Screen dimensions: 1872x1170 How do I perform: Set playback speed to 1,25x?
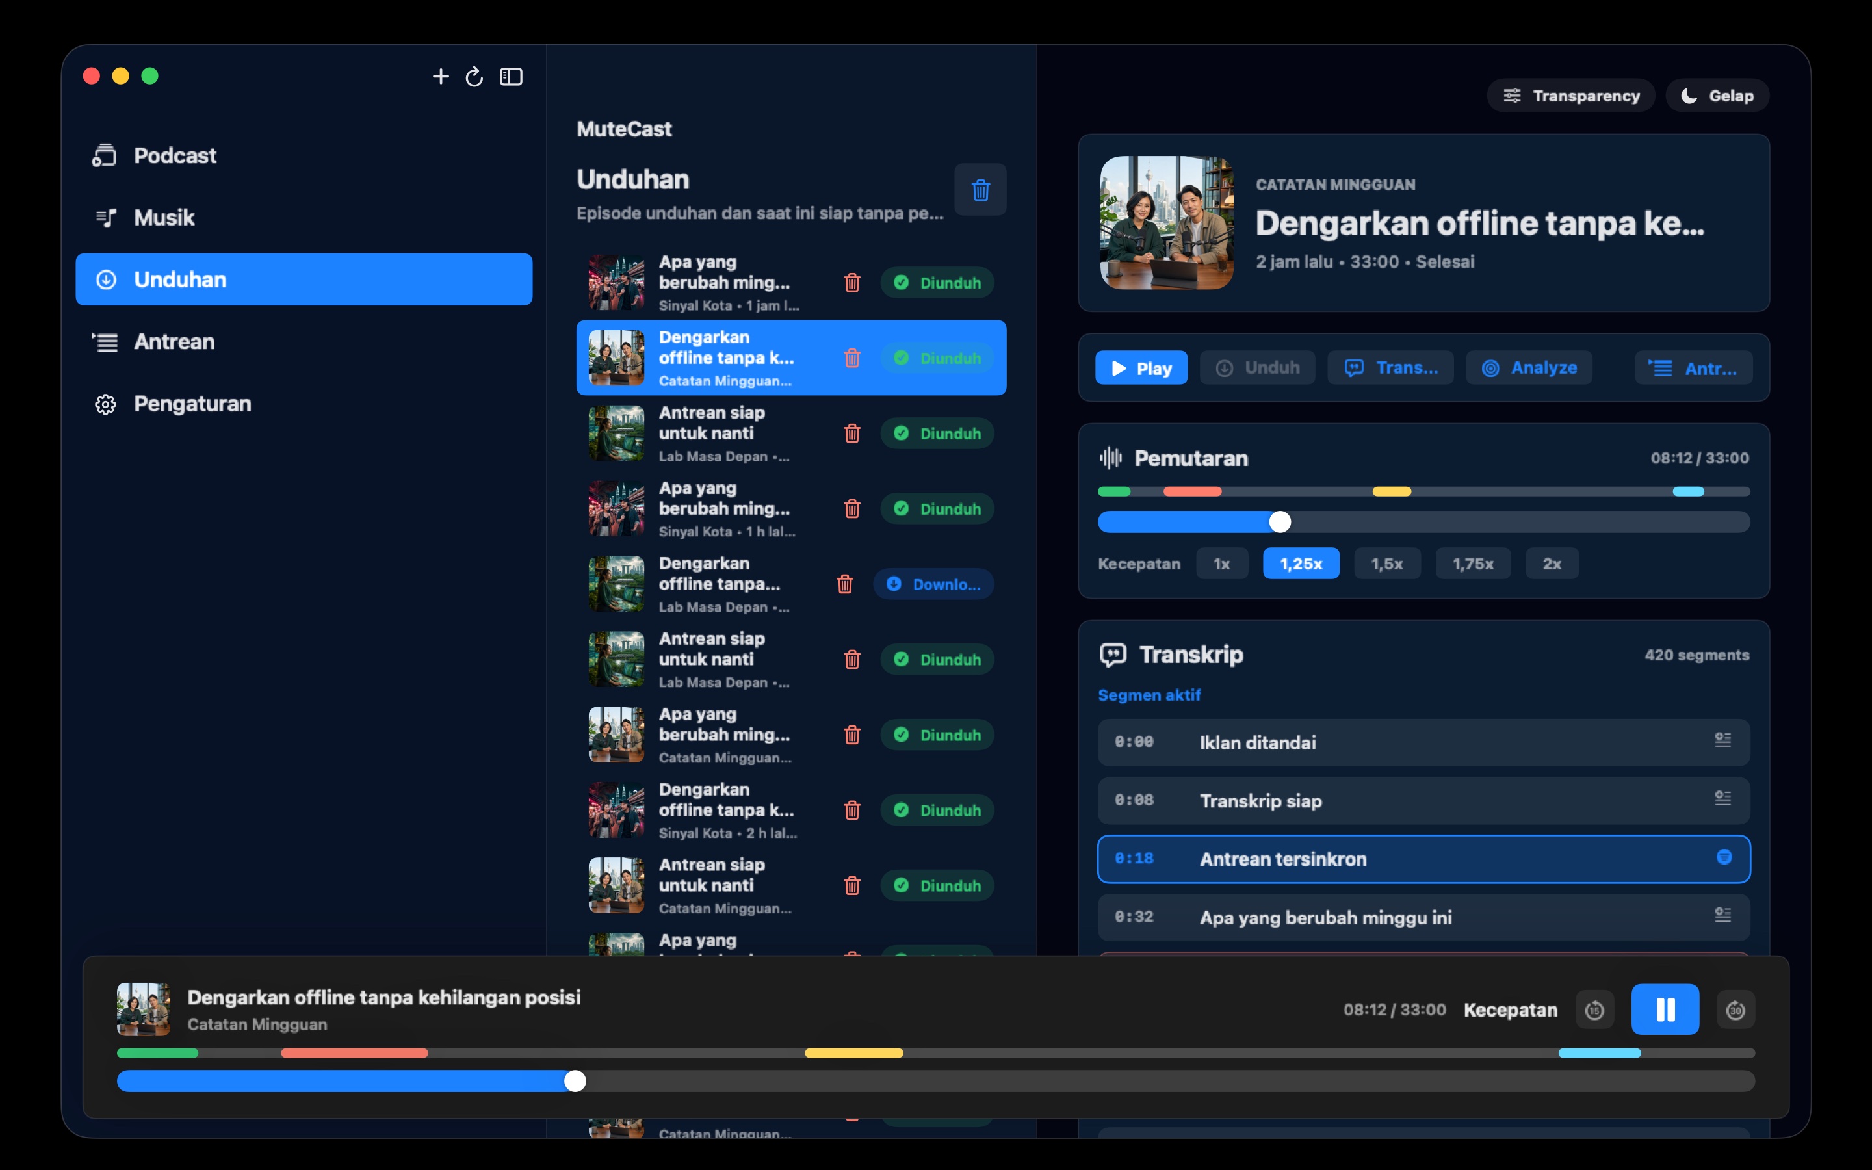[x=1301, y=564]
